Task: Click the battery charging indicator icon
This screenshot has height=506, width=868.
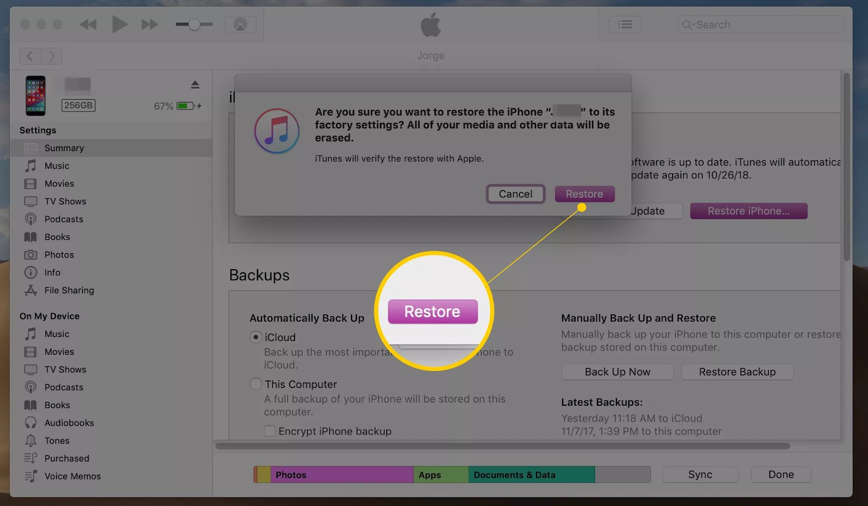Action: [189, 106]
